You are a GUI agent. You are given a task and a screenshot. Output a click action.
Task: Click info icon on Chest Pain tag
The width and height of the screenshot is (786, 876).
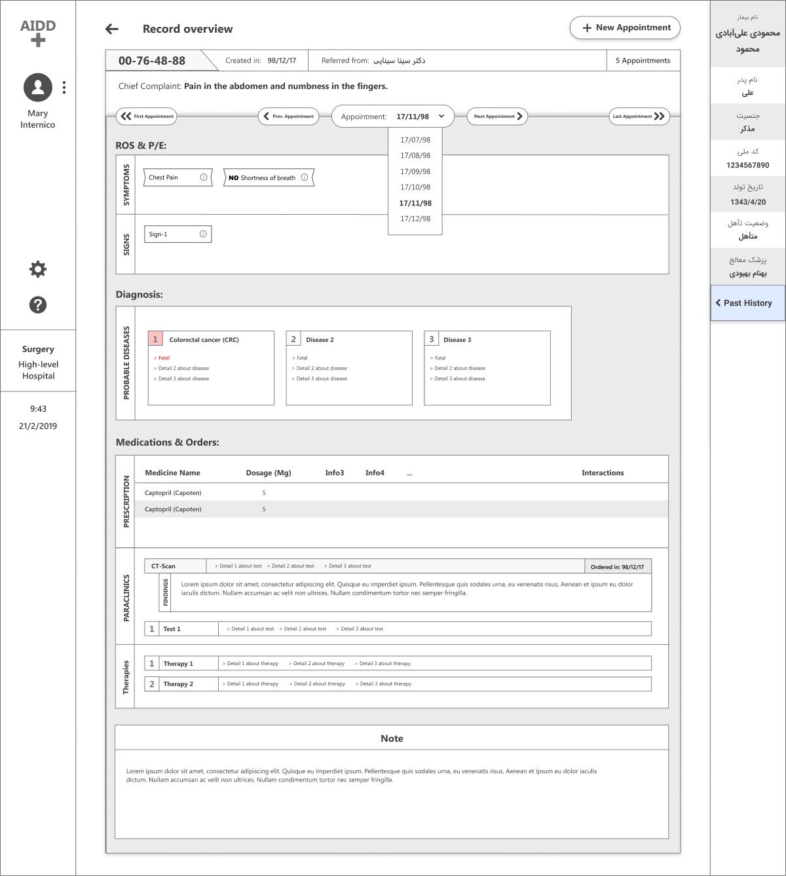tap(204, 177)
